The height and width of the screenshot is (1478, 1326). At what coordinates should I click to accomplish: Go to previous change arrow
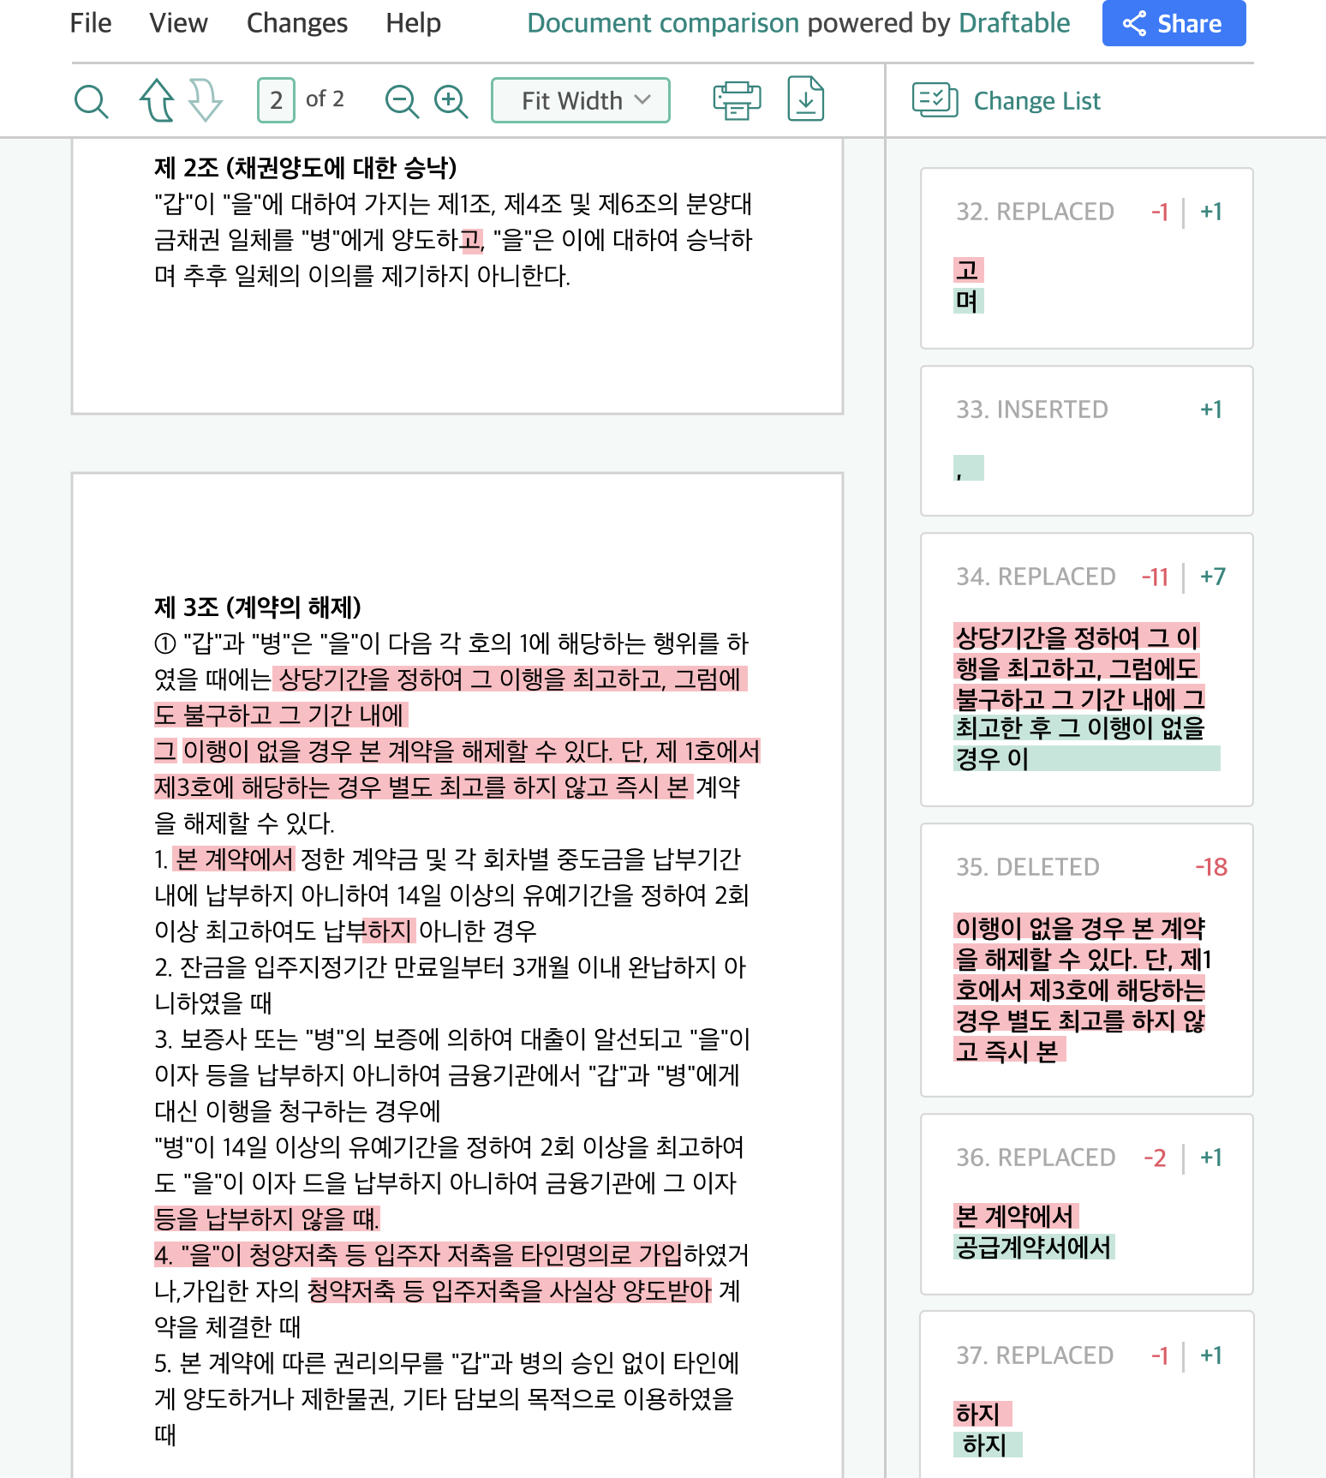coord(158,100)
